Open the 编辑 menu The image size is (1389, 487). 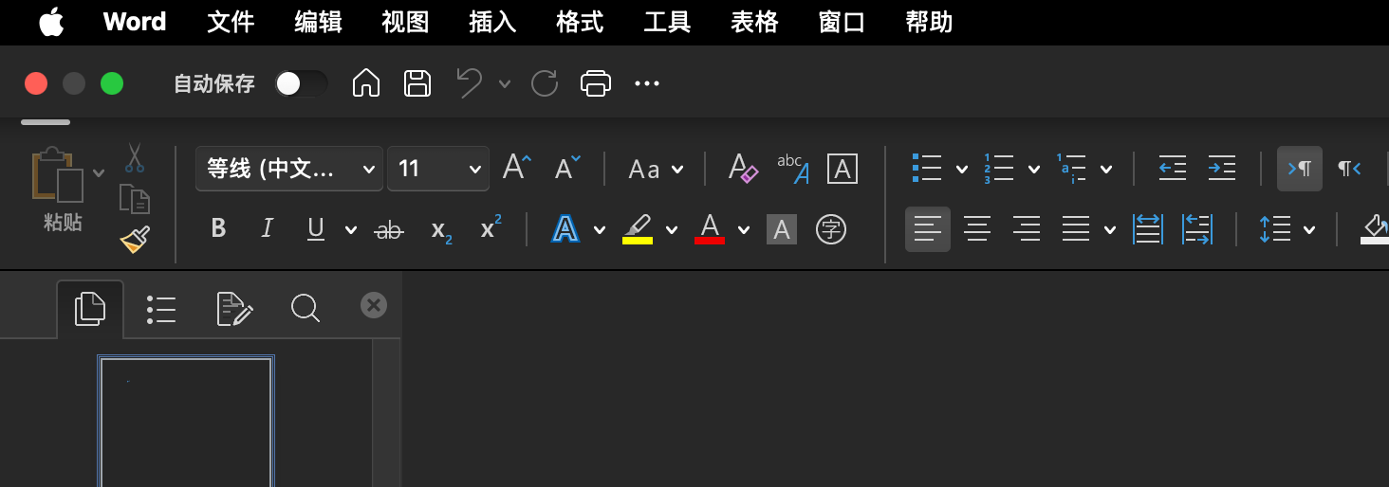(318, 22)
